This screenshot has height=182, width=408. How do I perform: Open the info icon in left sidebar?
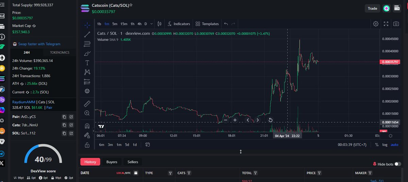[x=2, y=37]
